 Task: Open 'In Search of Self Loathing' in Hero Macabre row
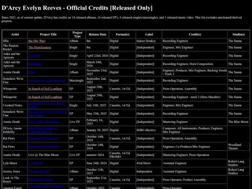pos(45,97)
